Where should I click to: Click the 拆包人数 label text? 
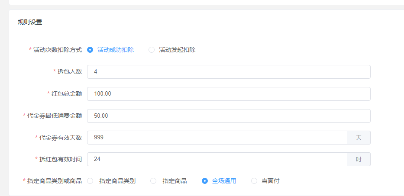pos(70,71)
